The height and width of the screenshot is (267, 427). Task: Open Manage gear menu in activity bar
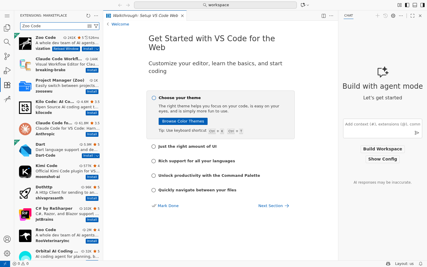(x=7, y=253)
